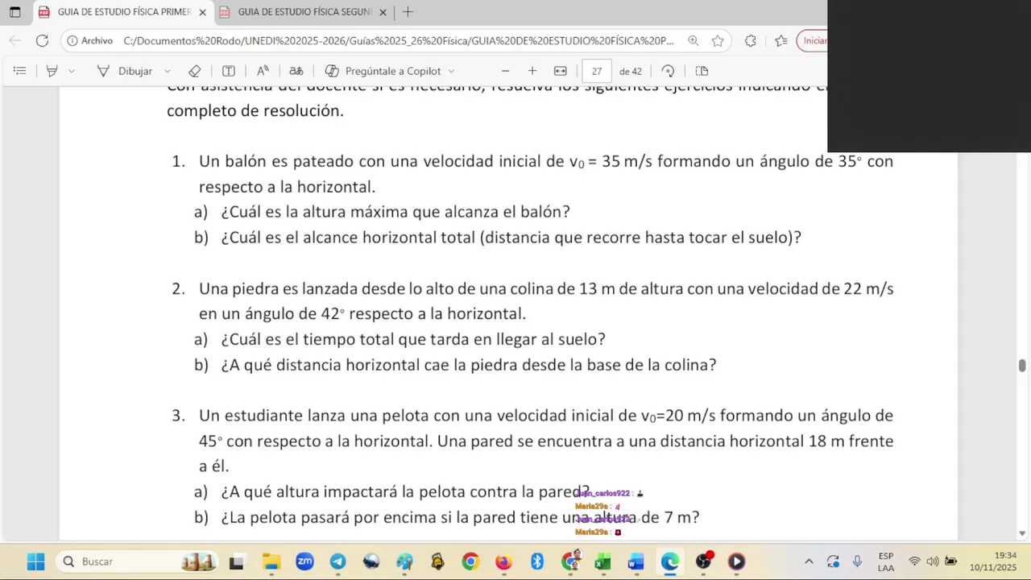Viewport: 1031px width, 580px height.
Task: Click scrollbar down arrow
Action: 1022,533
